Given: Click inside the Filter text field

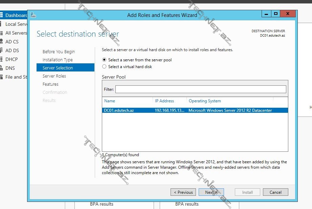Looking at the screenshot, I should 200,89.
